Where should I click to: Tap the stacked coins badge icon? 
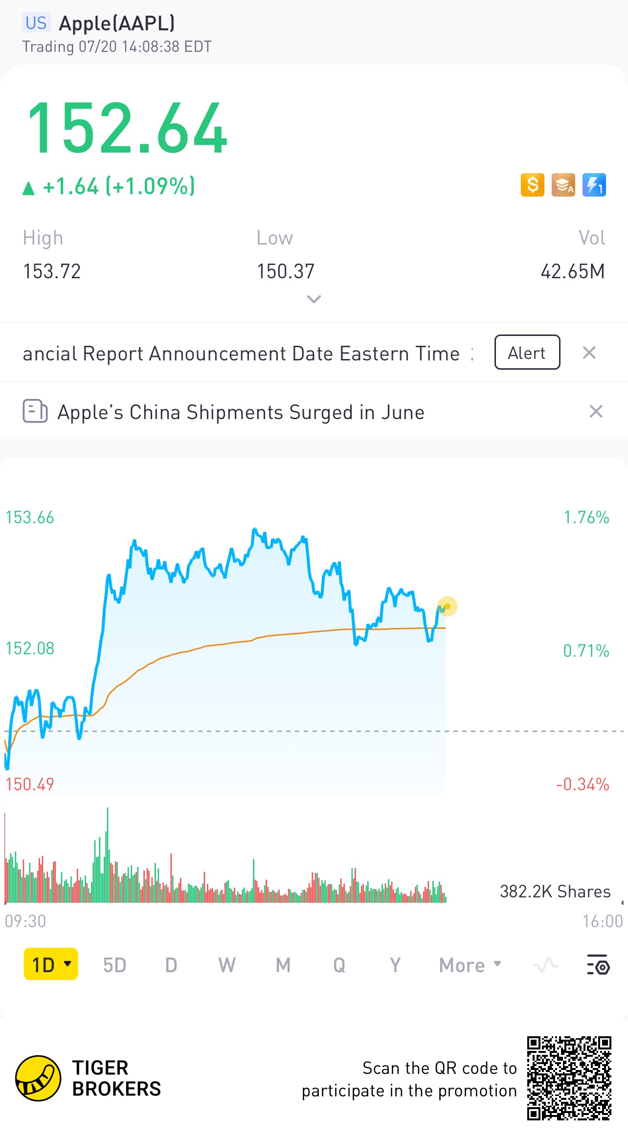[563, 185]
